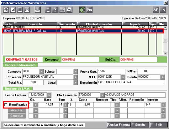Open Concepto 6000 lookup arrow

pyautogui.click(x=41, y=72)
